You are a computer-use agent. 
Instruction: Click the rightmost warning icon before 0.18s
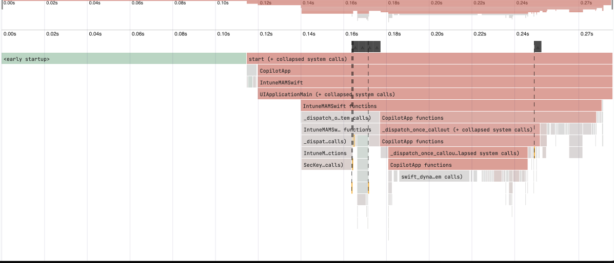pyautogui.click(x=377, y=47)
